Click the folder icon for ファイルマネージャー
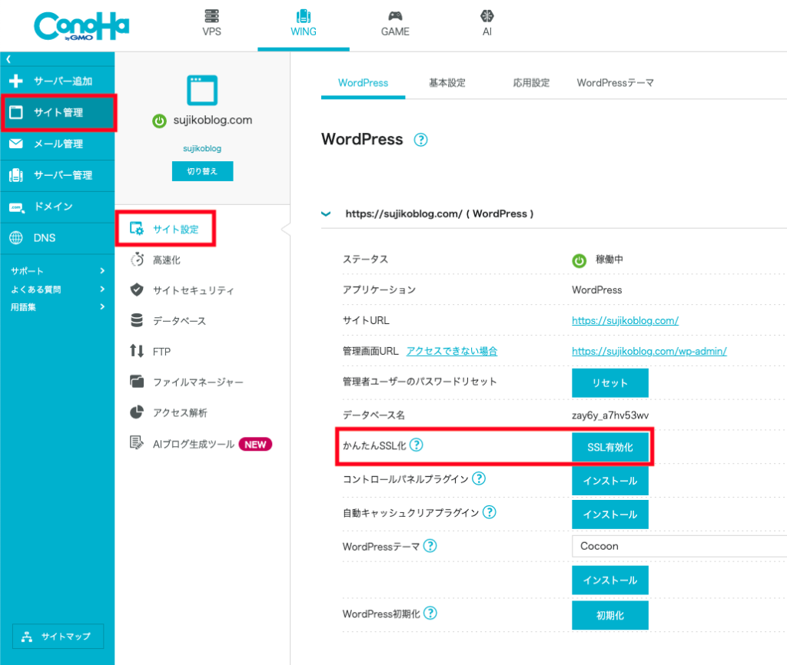The width and height of the screenshot is (787, 665). coord(137,382)
